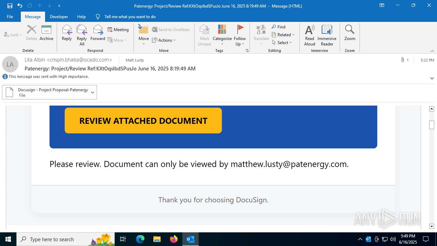
Task: Open the Actions dropdown
Action: point(164,40)
